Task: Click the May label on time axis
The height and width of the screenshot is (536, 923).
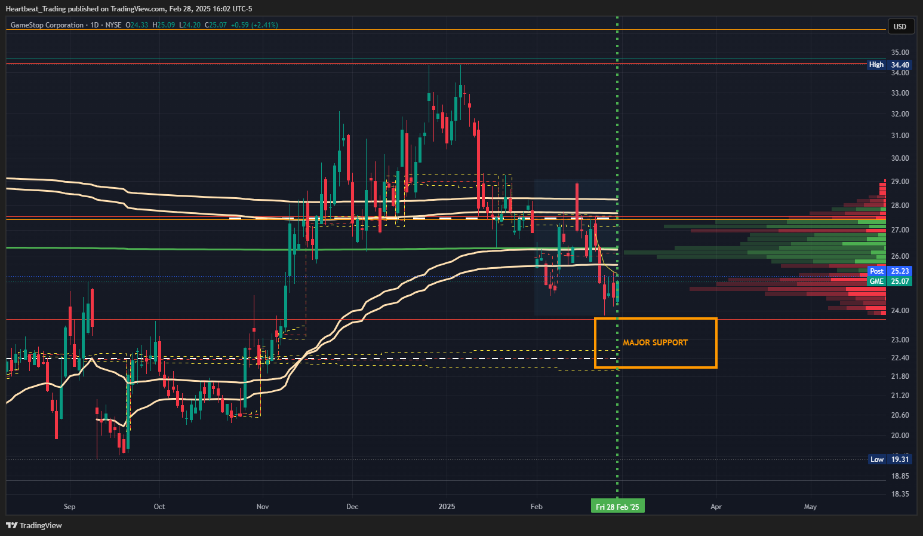Action: coord(810,507)
